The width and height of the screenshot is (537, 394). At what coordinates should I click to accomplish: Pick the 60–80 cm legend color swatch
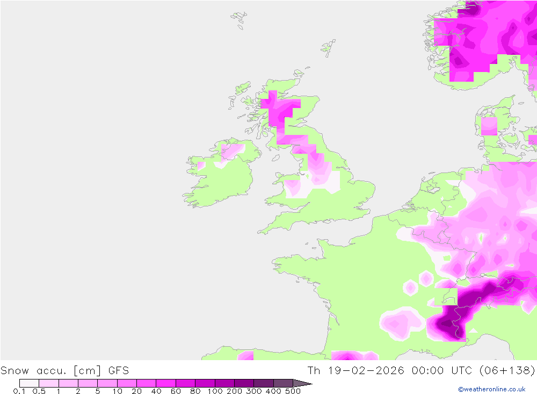coord(186,383)
